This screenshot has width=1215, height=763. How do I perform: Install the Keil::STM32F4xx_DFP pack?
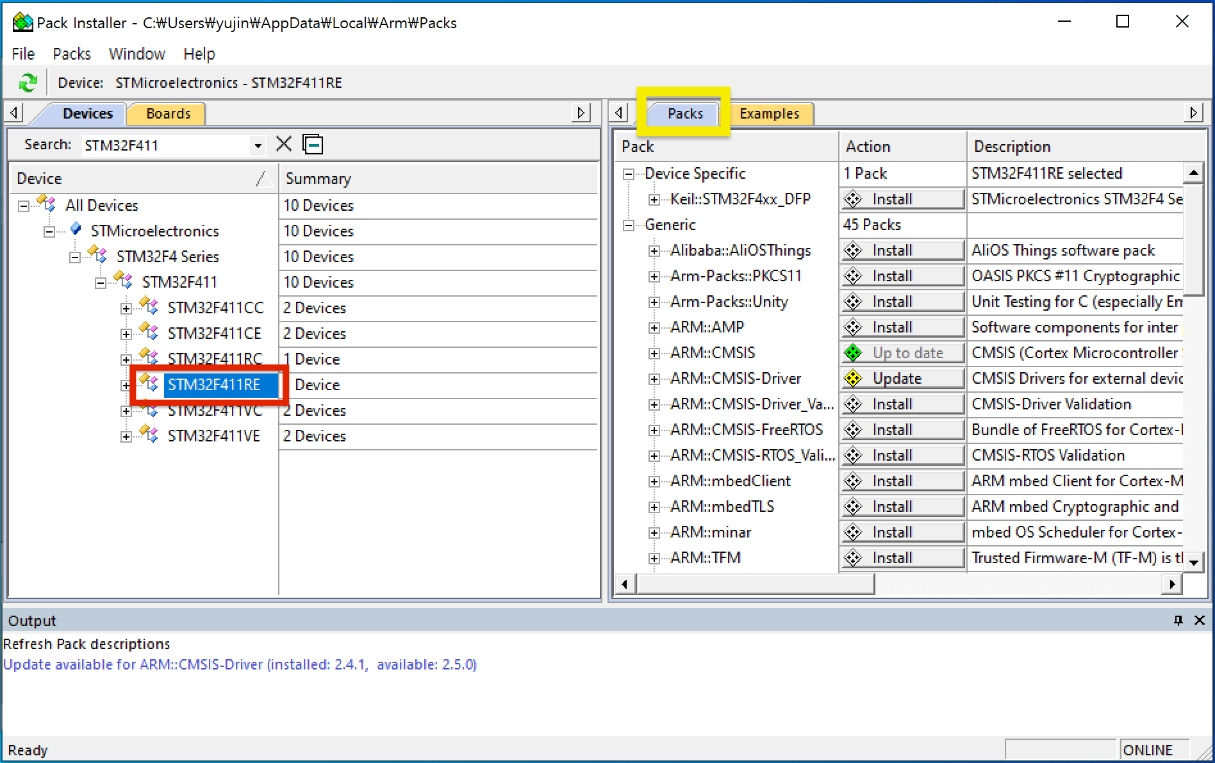[902, 199]
